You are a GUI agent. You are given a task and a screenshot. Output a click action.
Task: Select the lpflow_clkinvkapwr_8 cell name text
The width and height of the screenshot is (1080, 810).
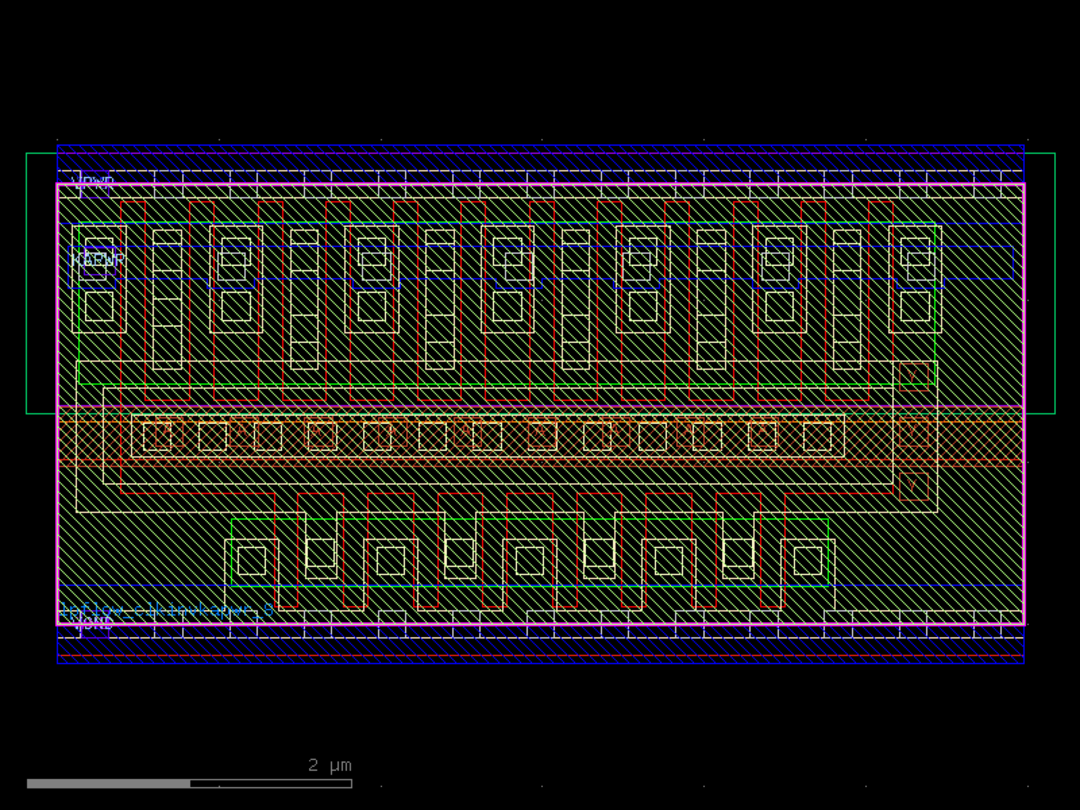tap(166, 611)
